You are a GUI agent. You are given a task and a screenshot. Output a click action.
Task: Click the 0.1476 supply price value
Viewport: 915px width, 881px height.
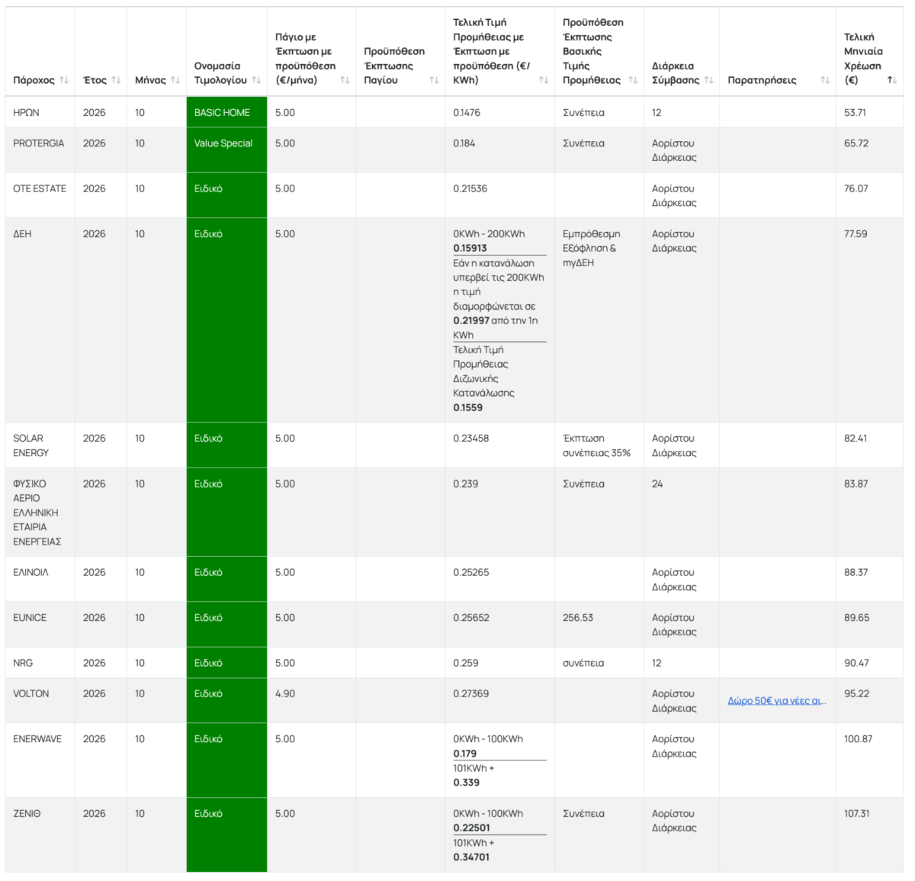[x=467, y=112]
